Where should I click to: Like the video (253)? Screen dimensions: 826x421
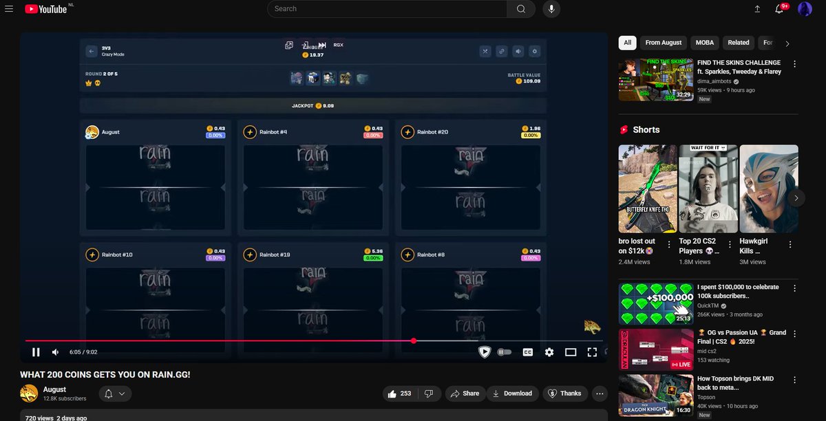pyautogui.click(x=400, y=393)
